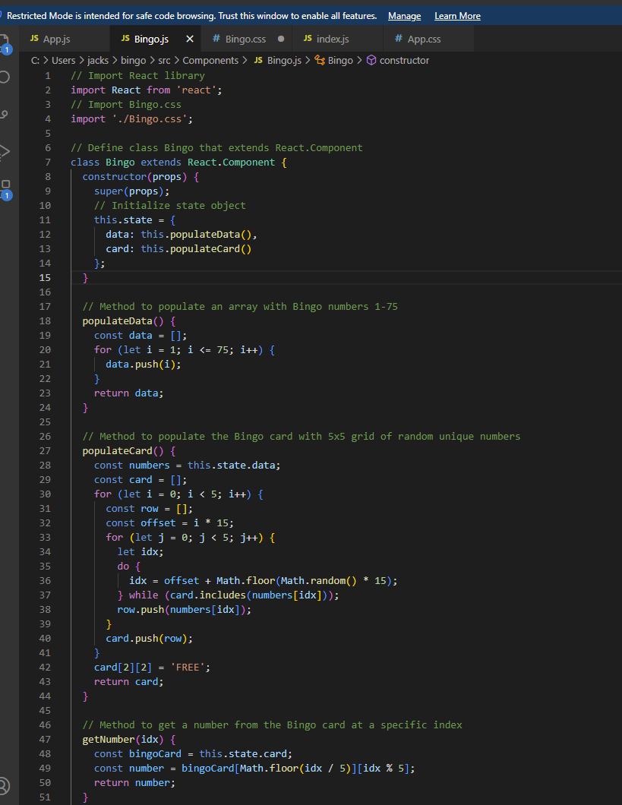
Task: Click 'constructor(props)' on line 8
Action: click(135, 176)
